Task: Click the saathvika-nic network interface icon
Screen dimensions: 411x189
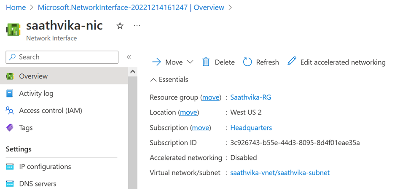Action: pos(13,30)
